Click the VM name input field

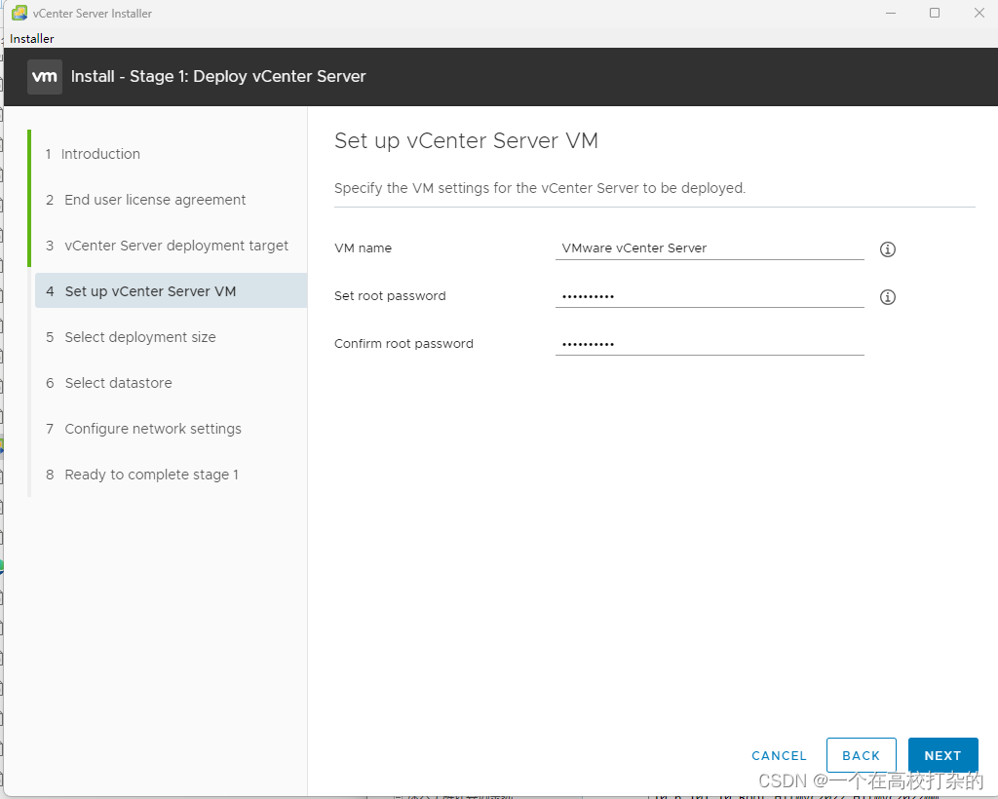point(710,248)
